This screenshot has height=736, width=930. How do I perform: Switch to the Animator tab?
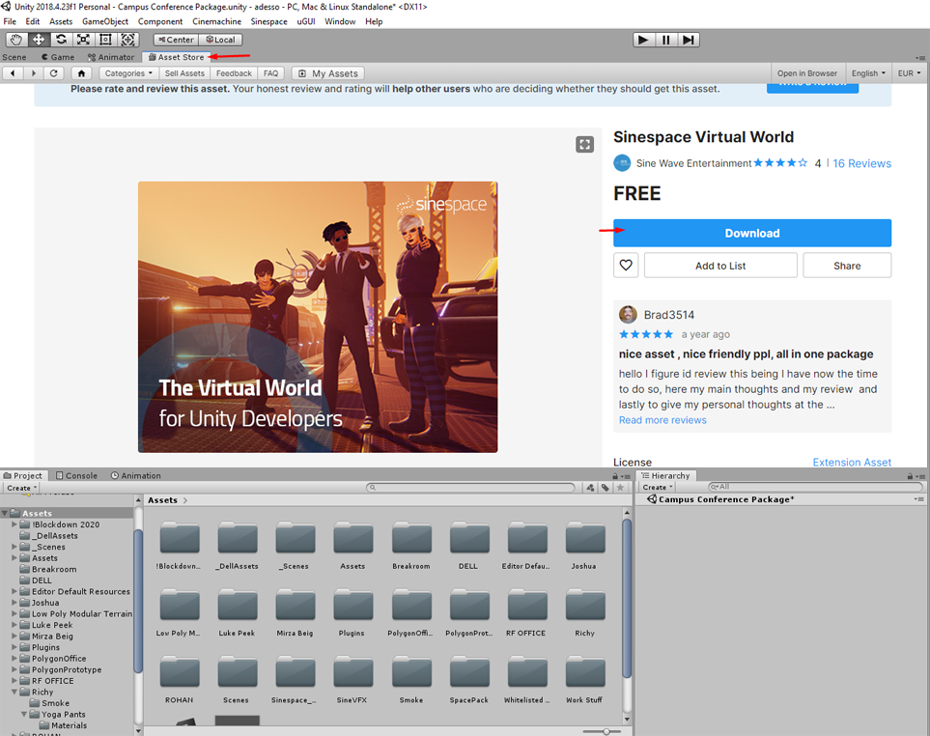point(111,57)
